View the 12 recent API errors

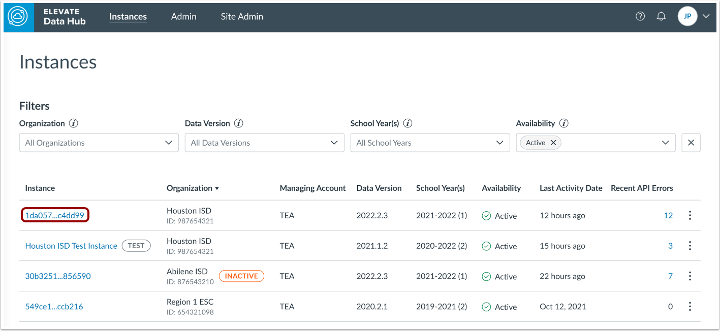(668, 215)
